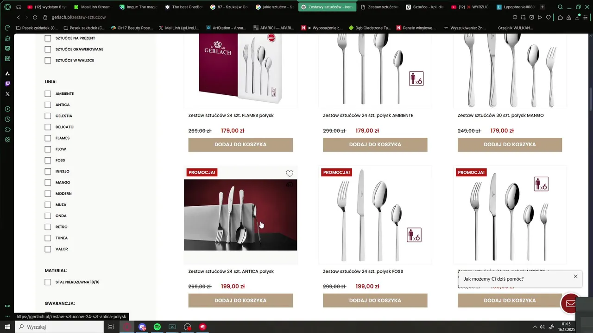Open the ANTICA połysk product link

[231, 271]
